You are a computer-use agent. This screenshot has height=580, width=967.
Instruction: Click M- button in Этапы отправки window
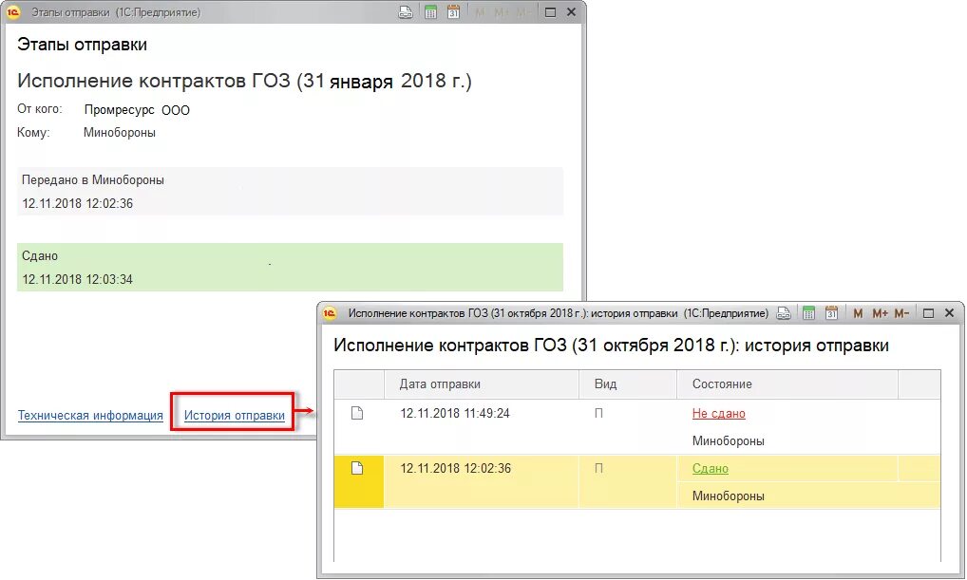(523, 12)
